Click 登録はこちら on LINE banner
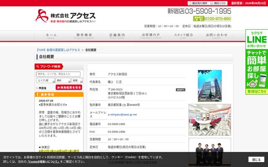 point(257,91)
